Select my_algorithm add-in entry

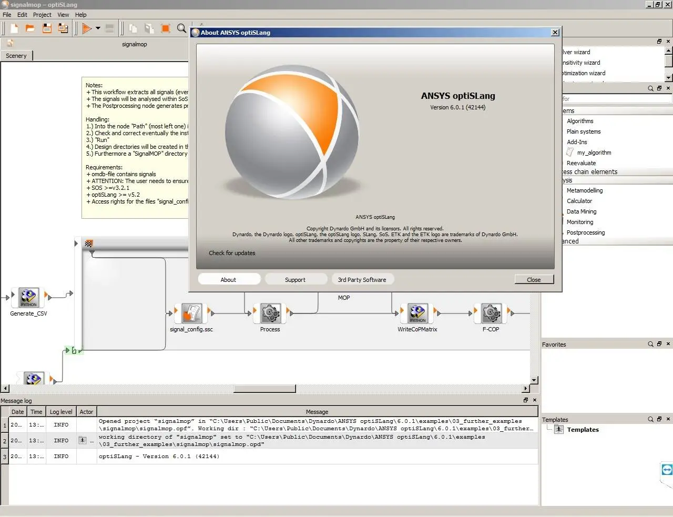pyautogui.click(x=594, y=153)
